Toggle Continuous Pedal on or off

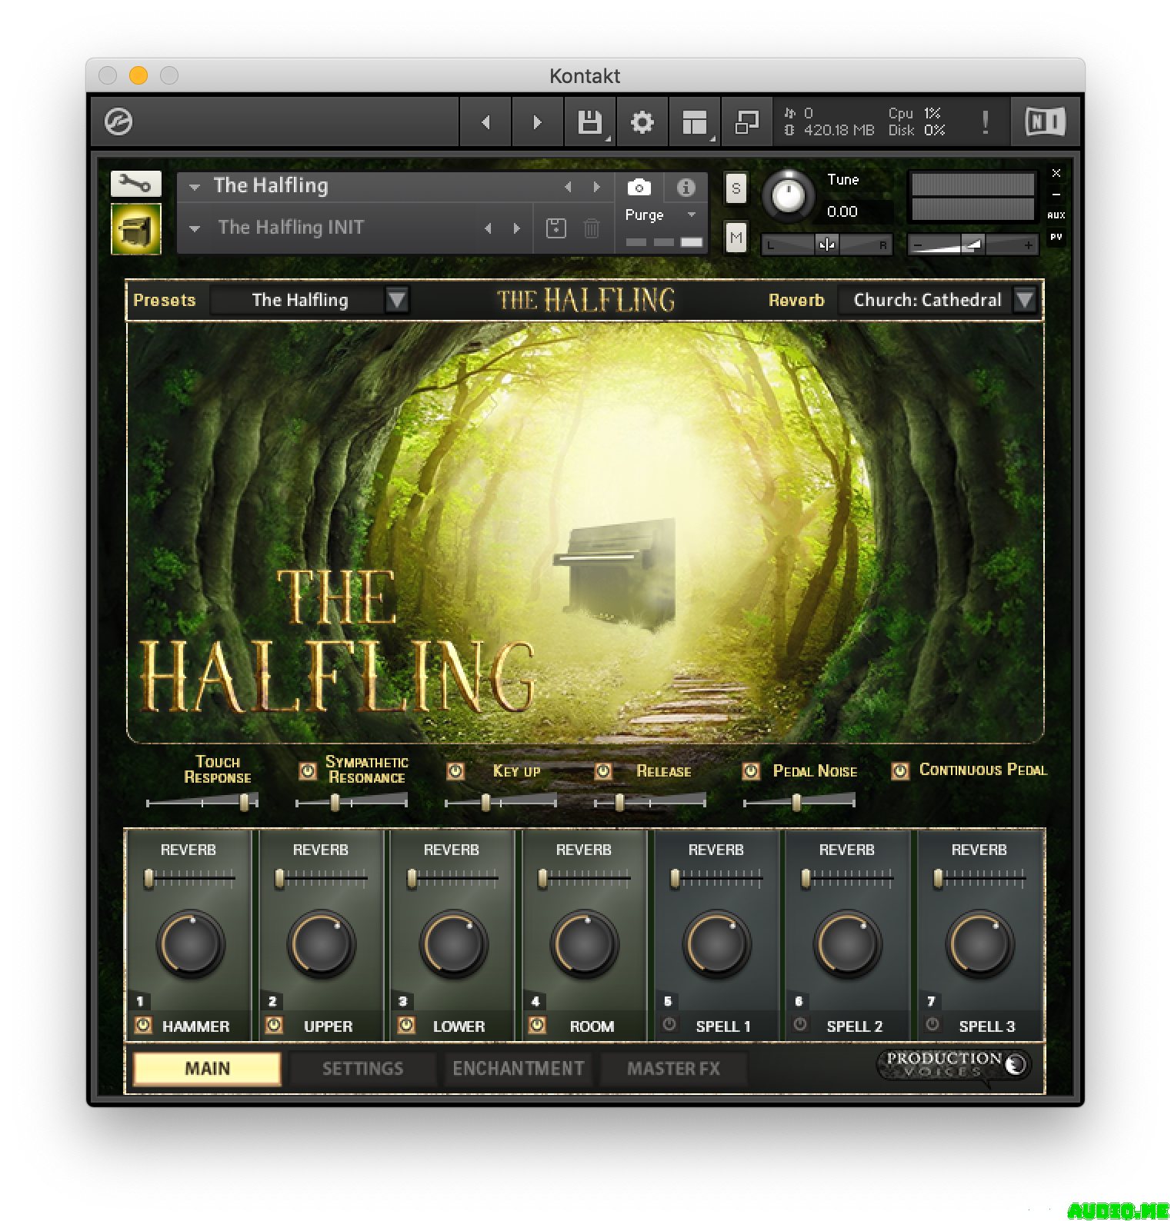(899, 770)
